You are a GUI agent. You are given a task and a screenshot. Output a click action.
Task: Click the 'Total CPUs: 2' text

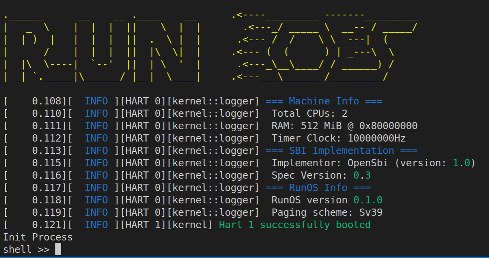point(309,113)
